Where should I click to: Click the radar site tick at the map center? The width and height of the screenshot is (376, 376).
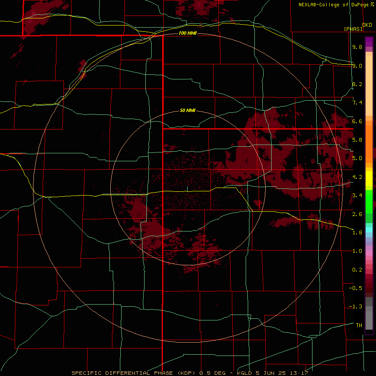[x=187, y=189]
